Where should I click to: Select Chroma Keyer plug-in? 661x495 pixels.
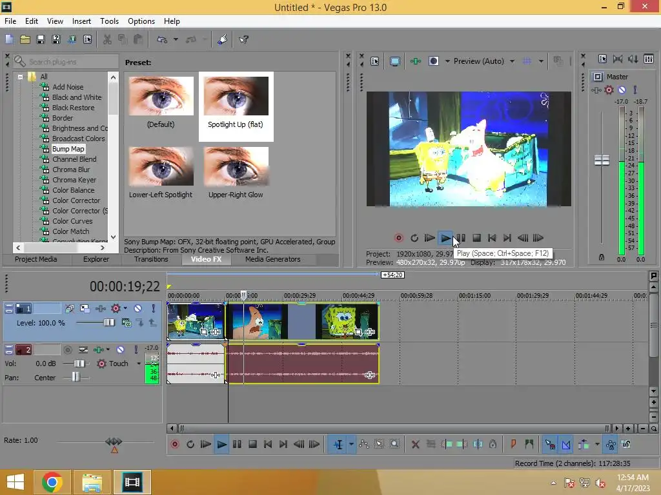(x=74, y=180)
